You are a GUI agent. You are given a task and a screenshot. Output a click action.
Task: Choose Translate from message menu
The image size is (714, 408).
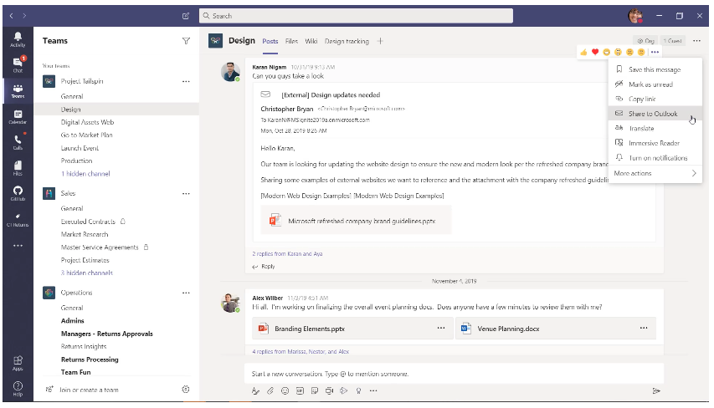tap(655, 128)
